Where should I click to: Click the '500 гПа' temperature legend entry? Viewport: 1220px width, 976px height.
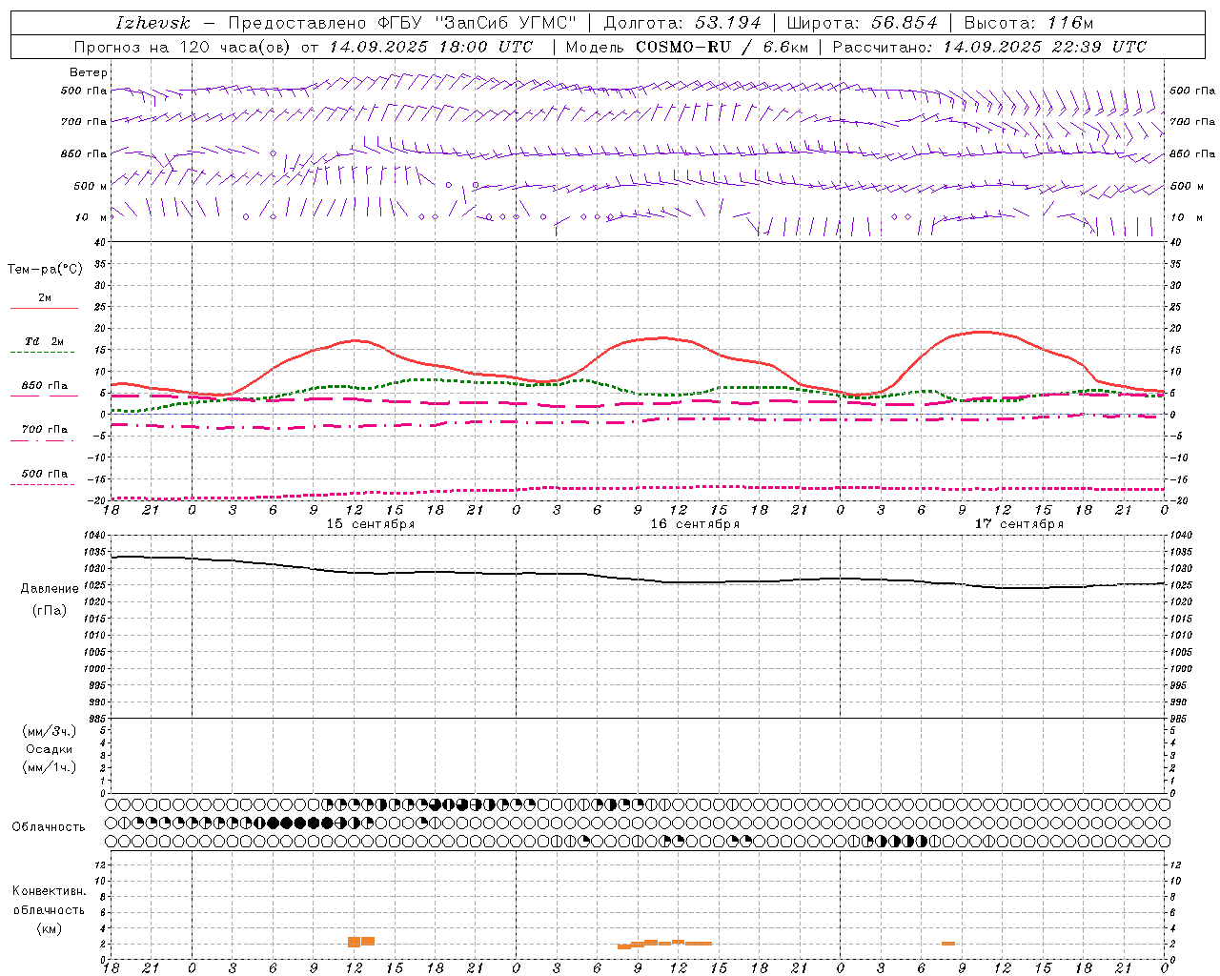(44, 474)
